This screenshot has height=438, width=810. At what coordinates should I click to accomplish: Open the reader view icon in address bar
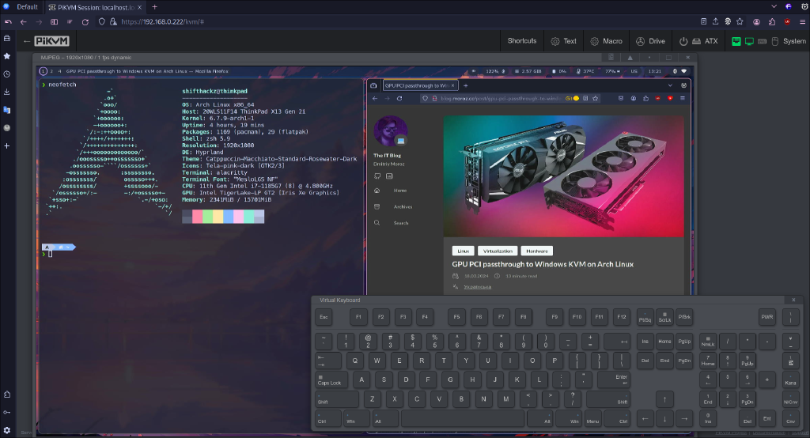(703, 21)
